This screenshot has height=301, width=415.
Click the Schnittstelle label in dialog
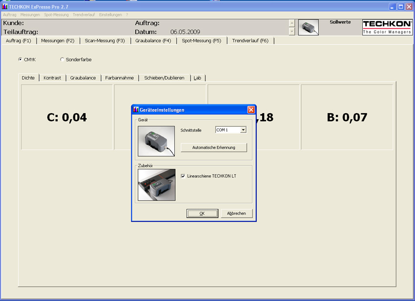point(191,130)
